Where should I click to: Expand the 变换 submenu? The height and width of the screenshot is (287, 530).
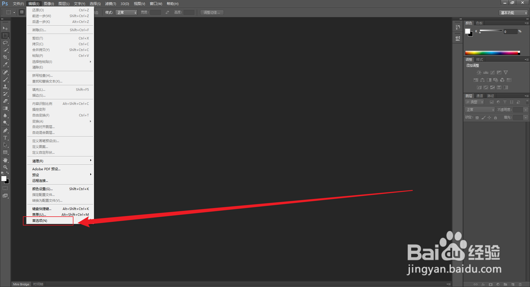point(60,121)
